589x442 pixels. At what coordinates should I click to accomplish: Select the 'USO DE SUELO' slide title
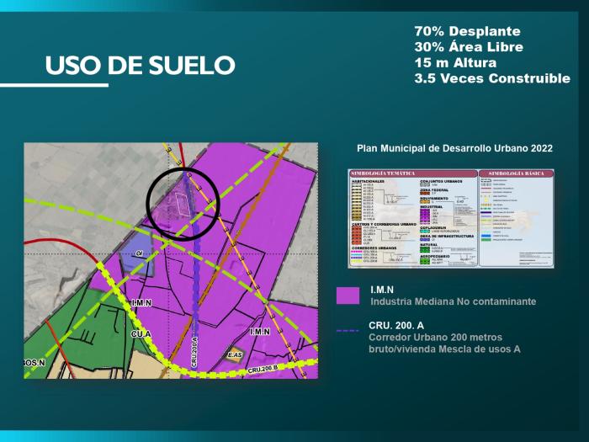click(140, 66)
